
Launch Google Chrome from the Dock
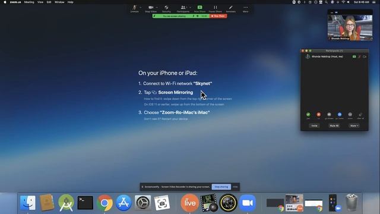tap(104, 203)
